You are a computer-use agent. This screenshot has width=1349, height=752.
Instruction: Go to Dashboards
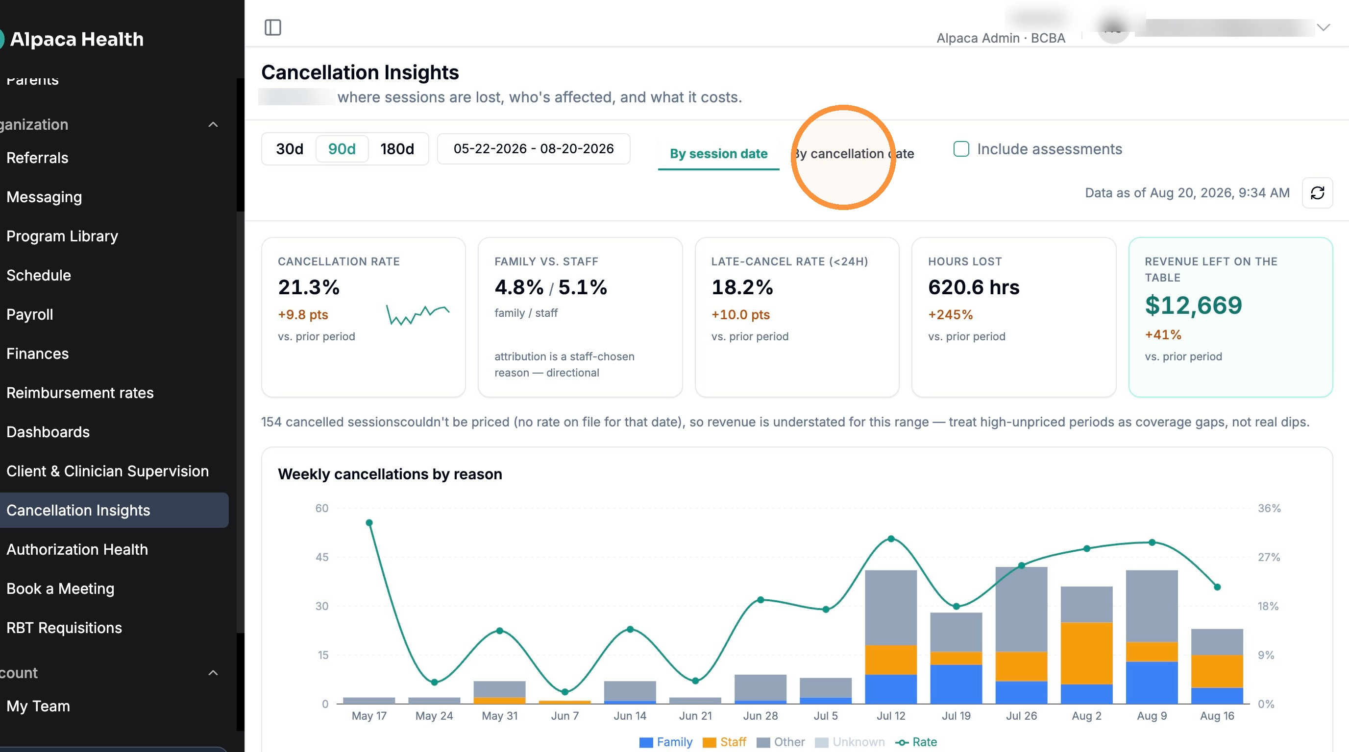[x=48, y=432]
